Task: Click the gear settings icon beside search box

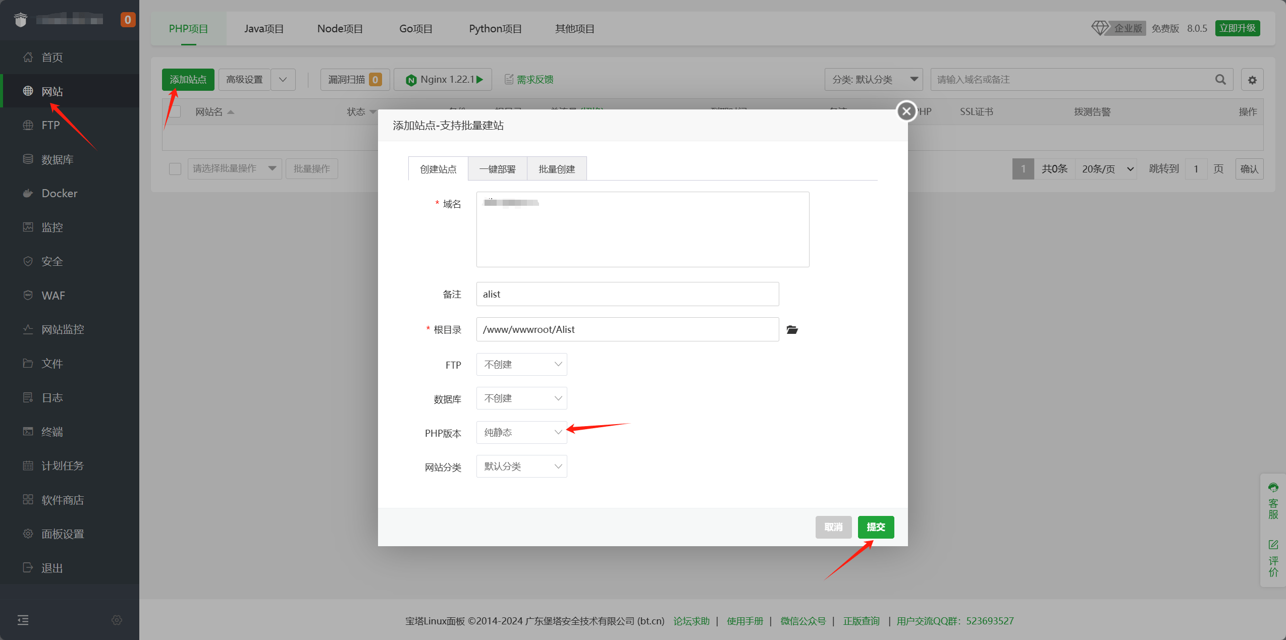Action: coord(1252,80)
